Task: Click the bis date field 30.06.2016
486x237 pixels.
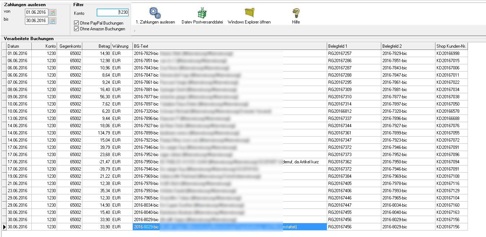Action: 36,21
